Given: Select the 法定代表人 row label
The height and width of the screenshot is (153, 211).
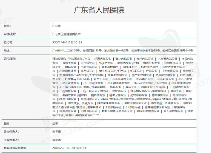Looking at the screenshot, I should click(x=12, y=132).
